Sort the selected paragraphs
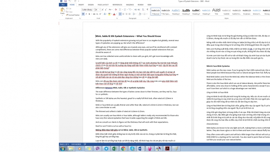Image resolution: width=270 pixels, height=152 pixels. pyautogui.click(x=143, y=10)
